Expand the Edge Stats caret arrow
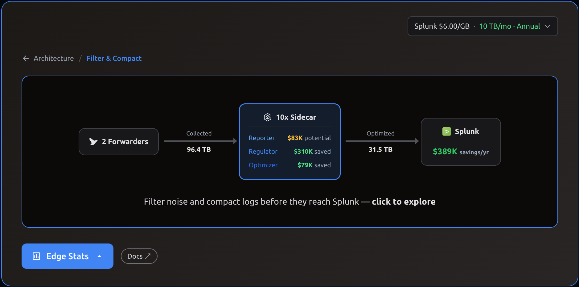Screen dimensions: 579x287 point(99,256)
